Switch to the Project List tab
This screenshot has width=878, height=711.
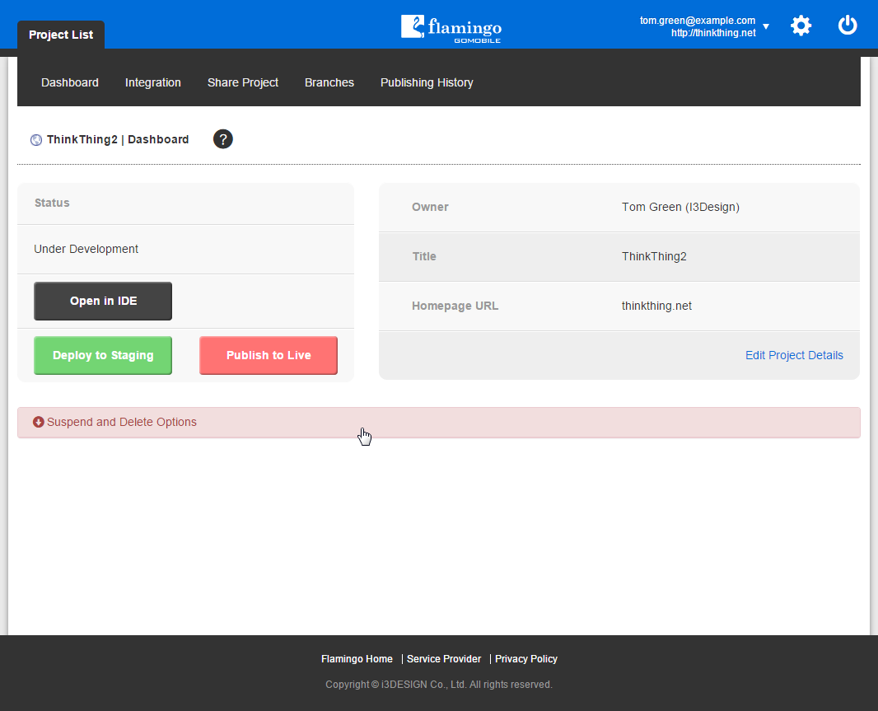point(61,35)
